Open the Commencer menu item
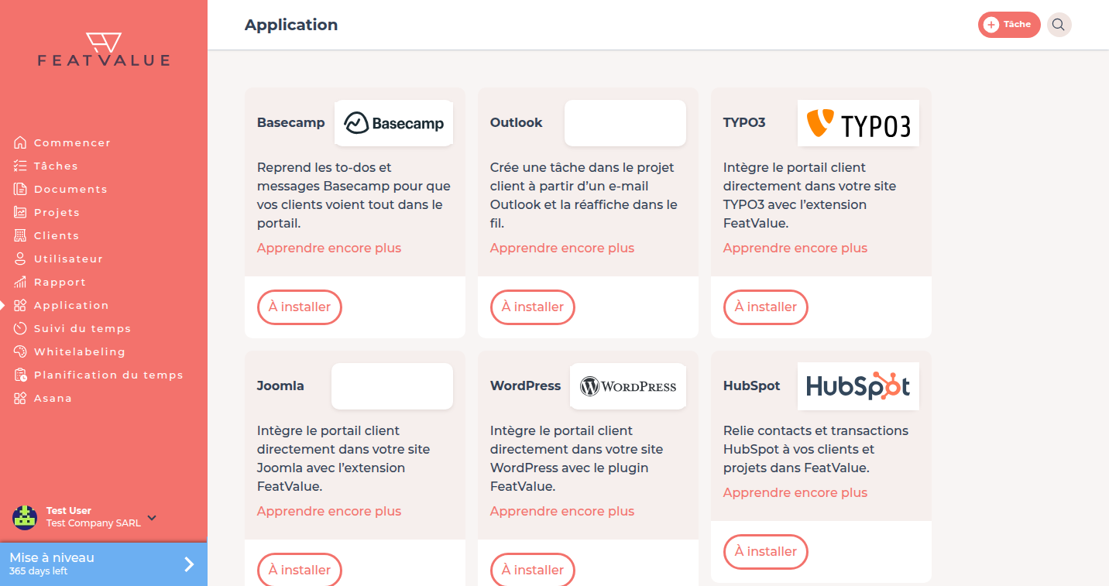The height and width of the screenshot is (586, 1109). pos(73,142)
